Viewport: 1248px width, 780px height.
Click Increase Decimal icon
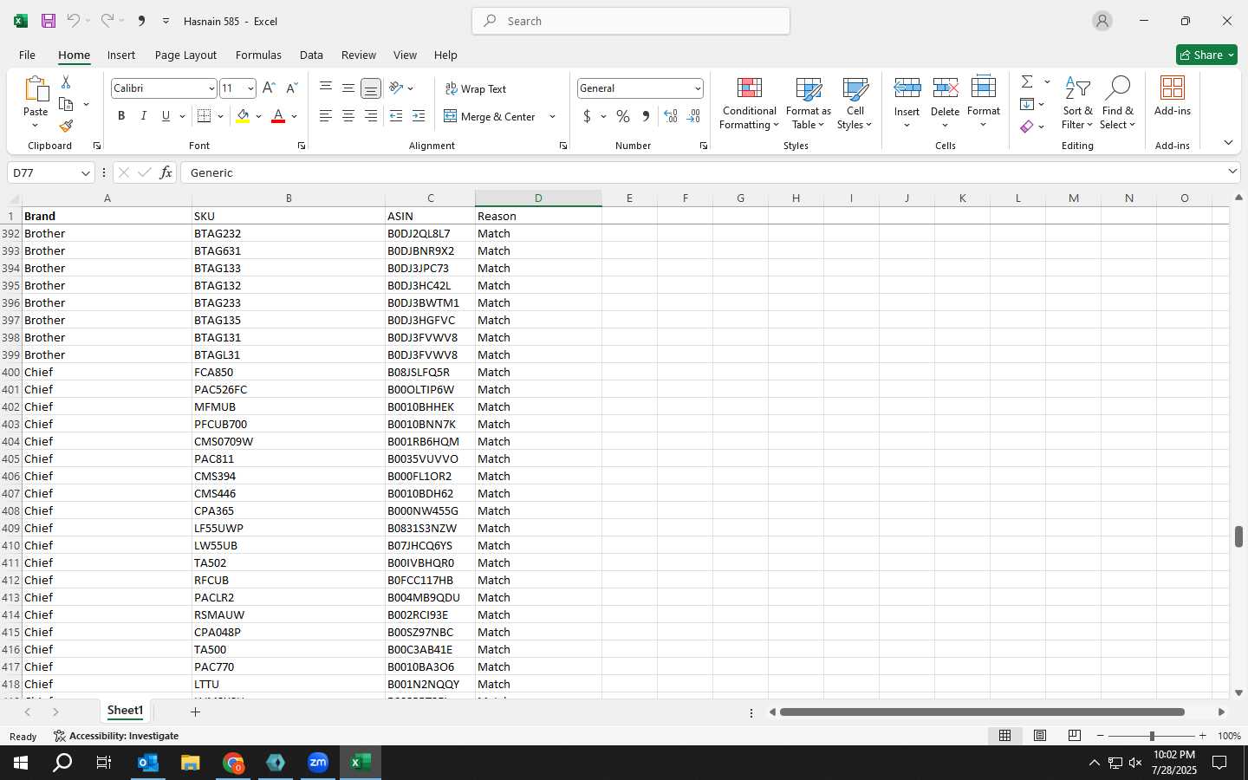click(x=671, y=116)
